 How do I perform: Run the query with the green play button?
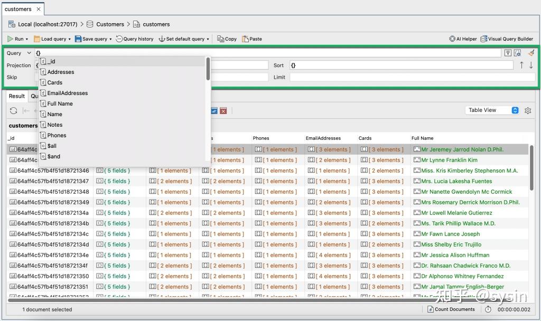coord(11,39)
